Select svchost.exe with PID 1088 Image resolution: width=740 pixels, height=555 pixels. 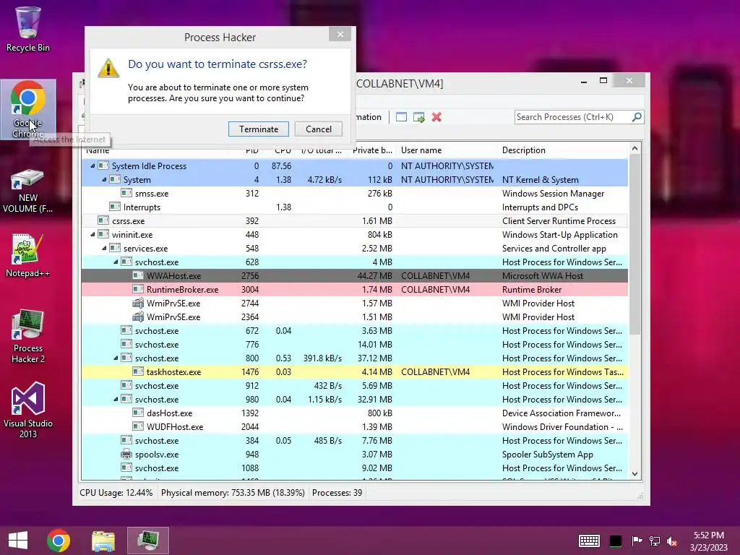[x=354, y=468]
